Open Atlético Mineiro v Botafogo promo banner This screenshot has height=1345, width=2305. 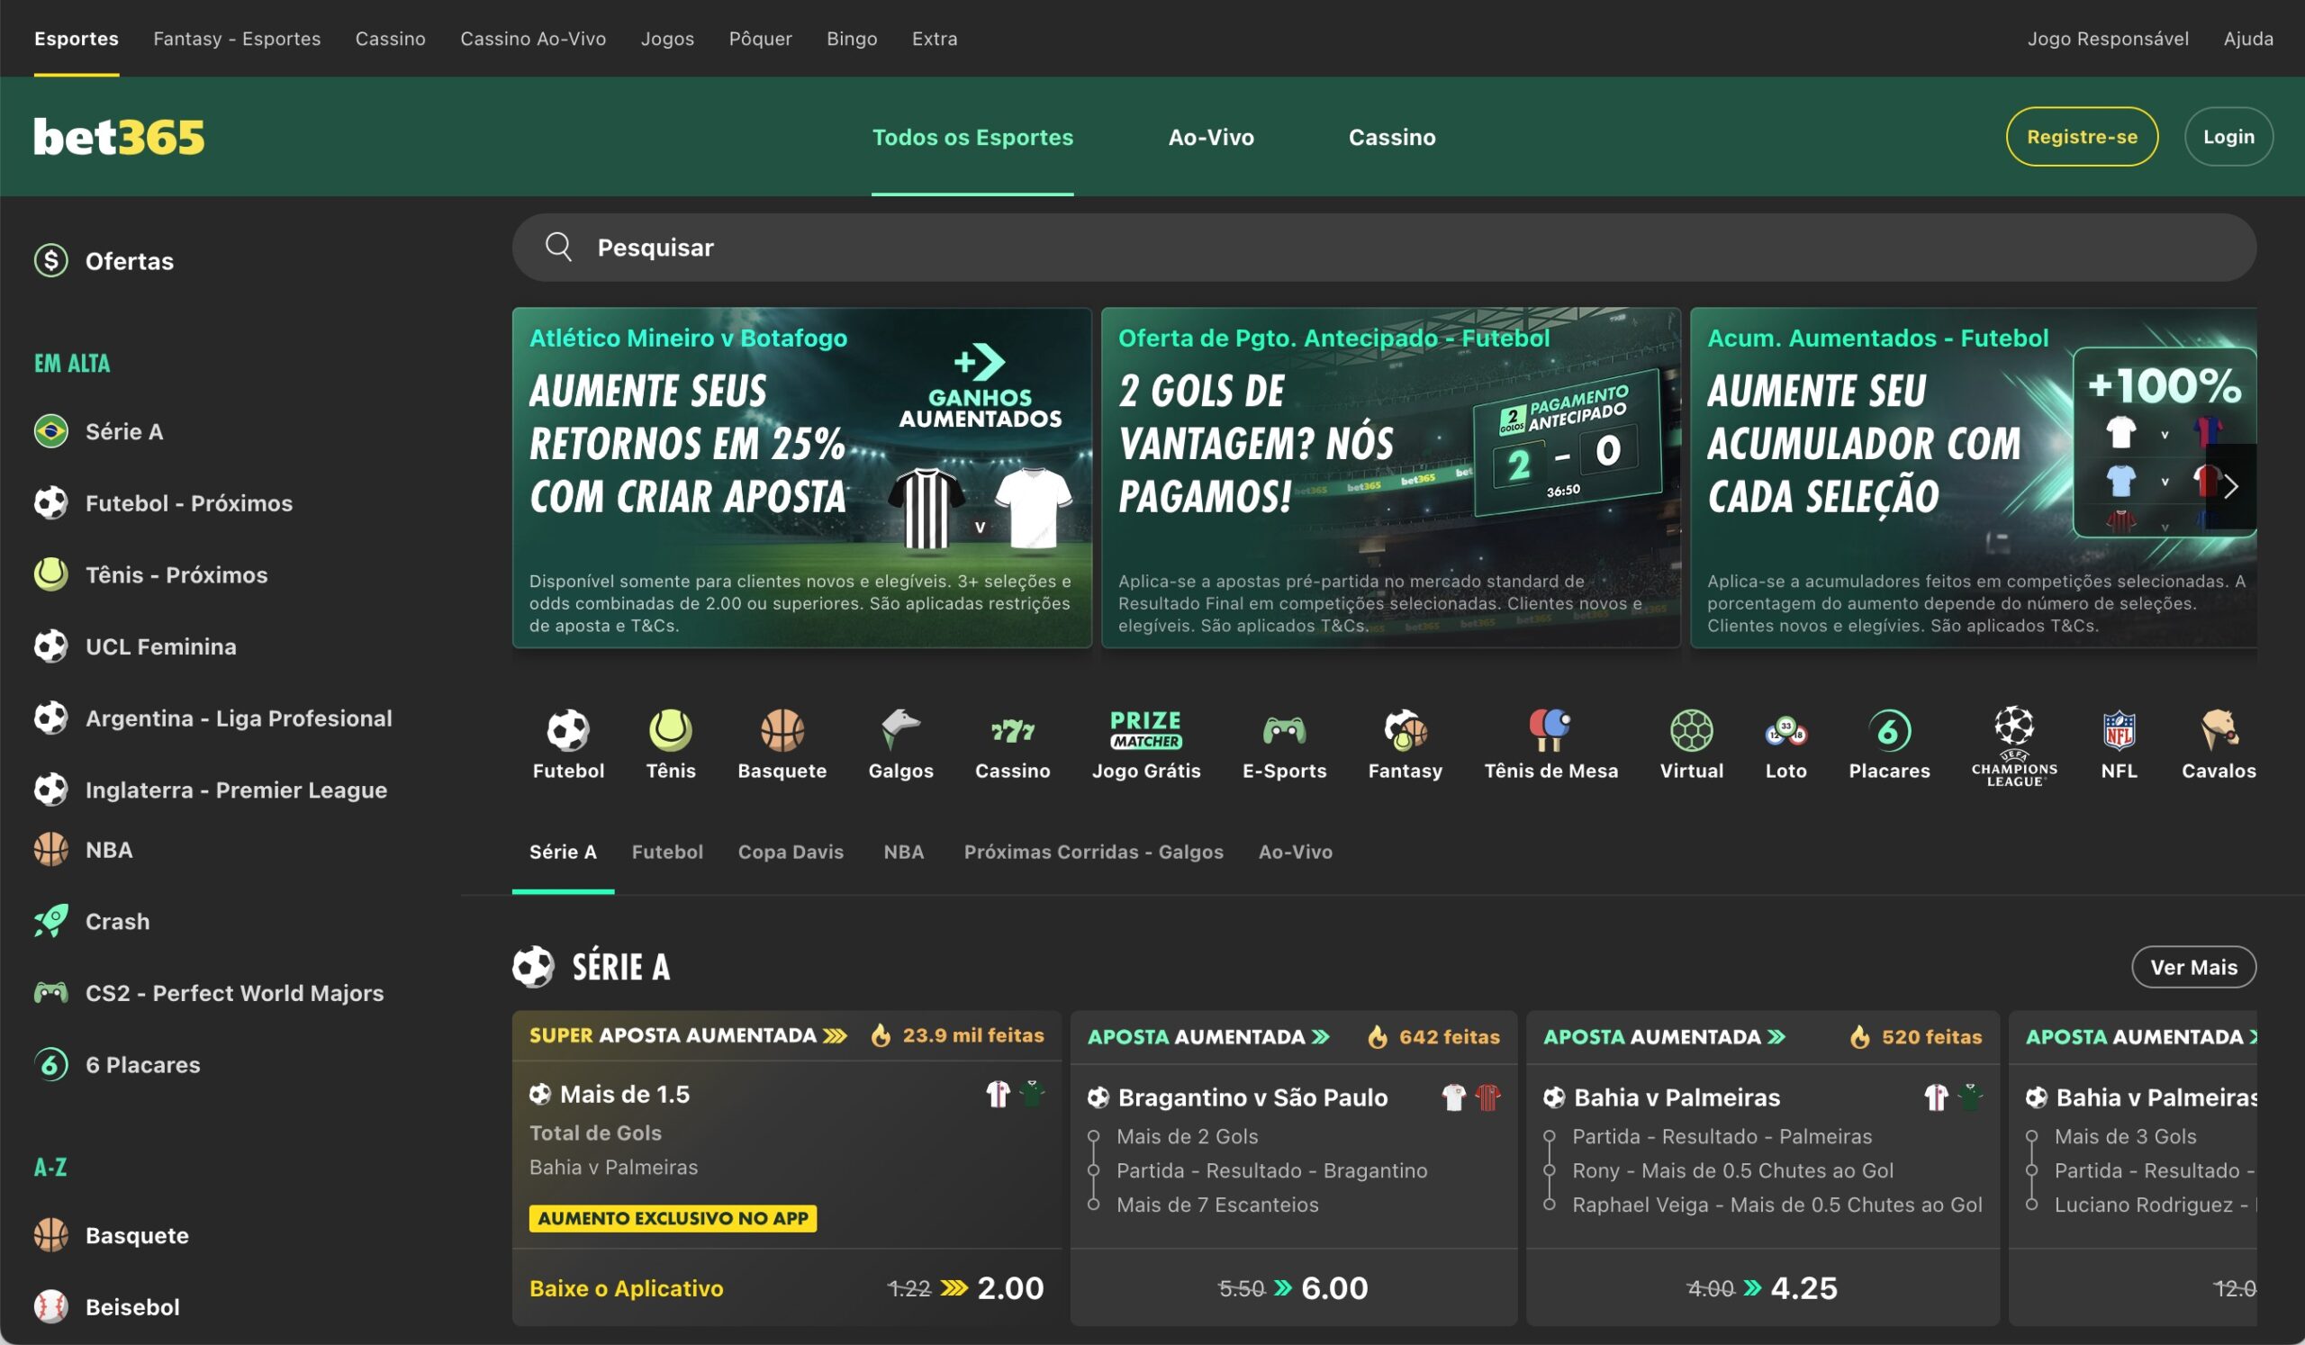tap(802, 477)
